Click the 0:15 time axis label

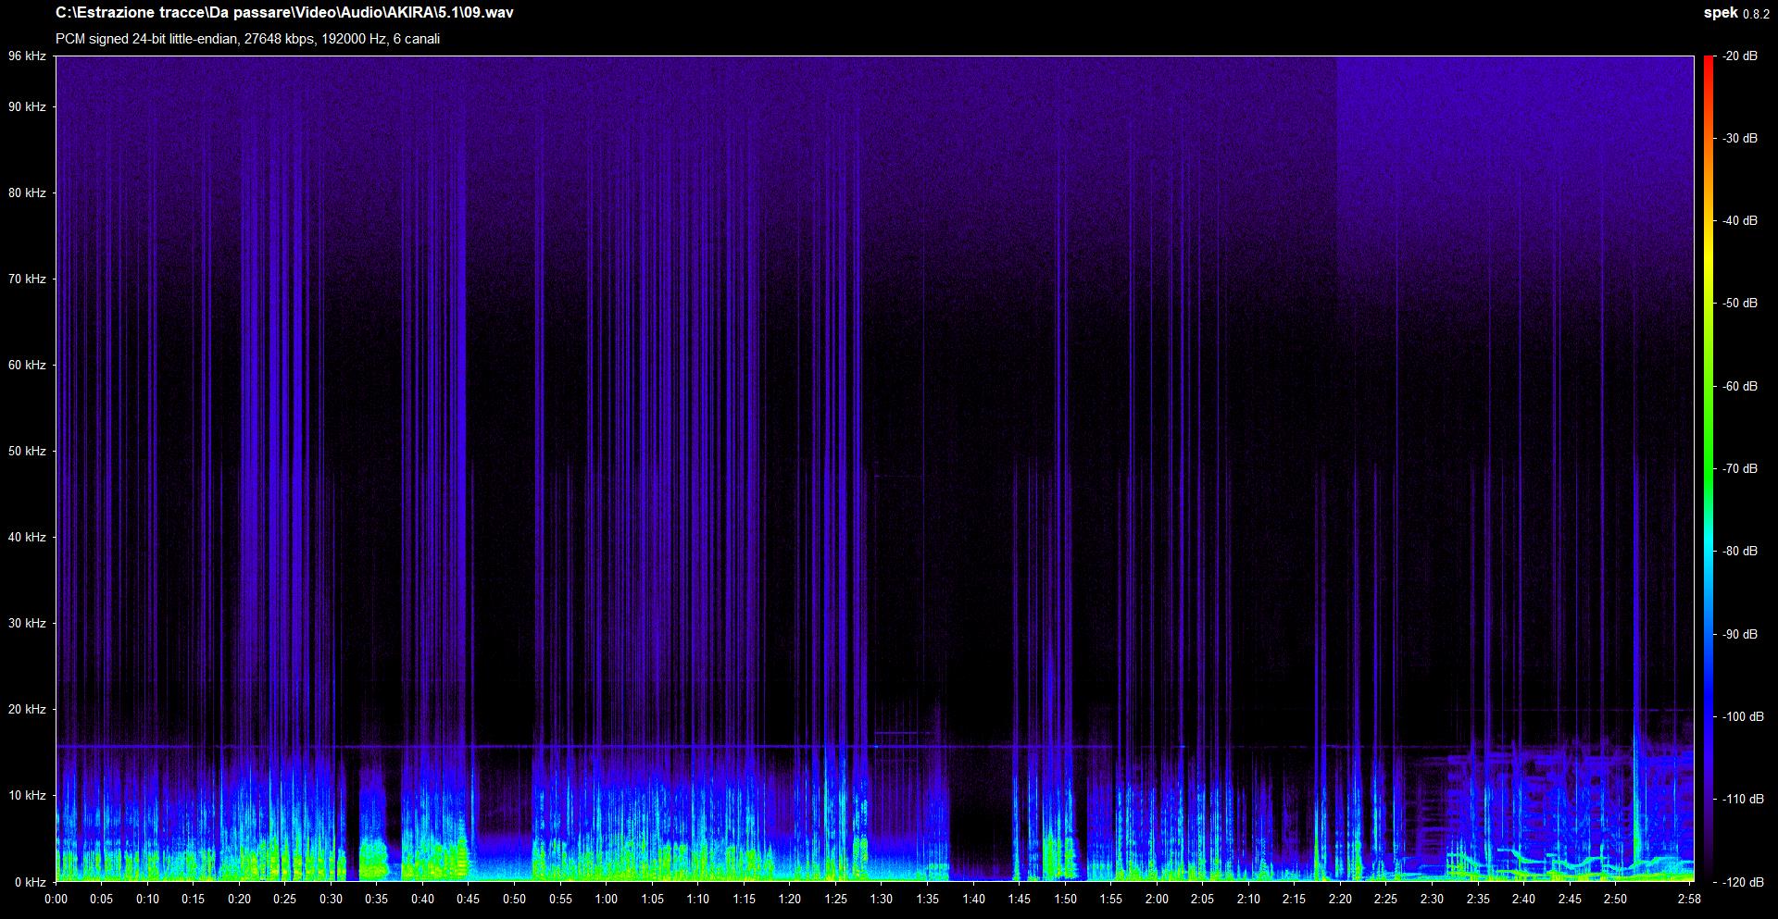(x=194, y=900)
